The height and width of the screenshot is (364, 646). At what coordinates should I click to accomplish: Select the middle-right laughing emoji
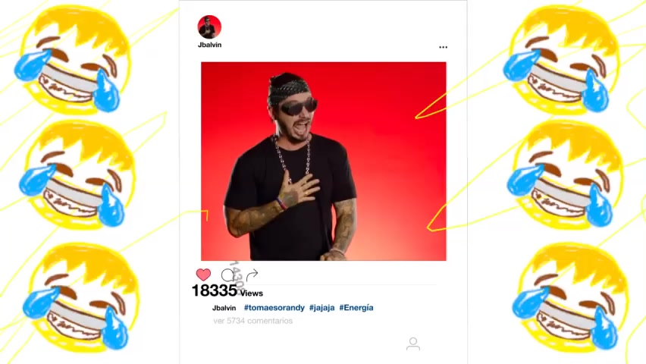tap(565, 174)
